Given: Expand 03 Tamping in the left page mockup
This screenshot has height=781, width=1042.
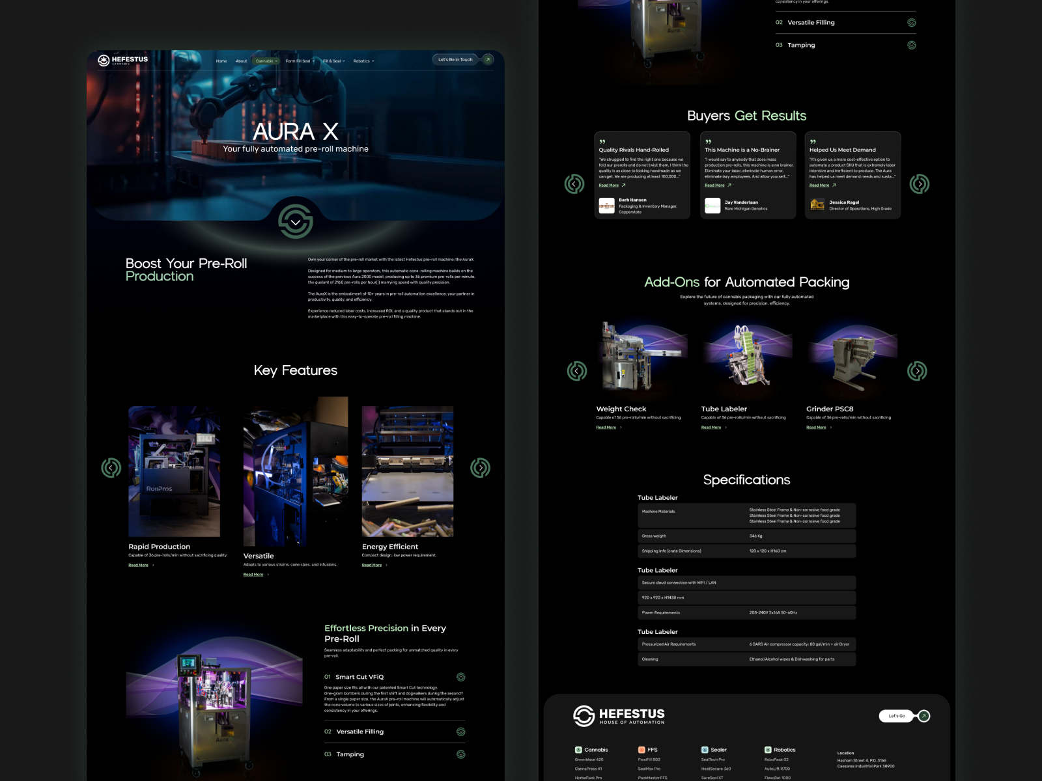Looking at the screenshot, I should pyautogui.click(x=395, y=754).
